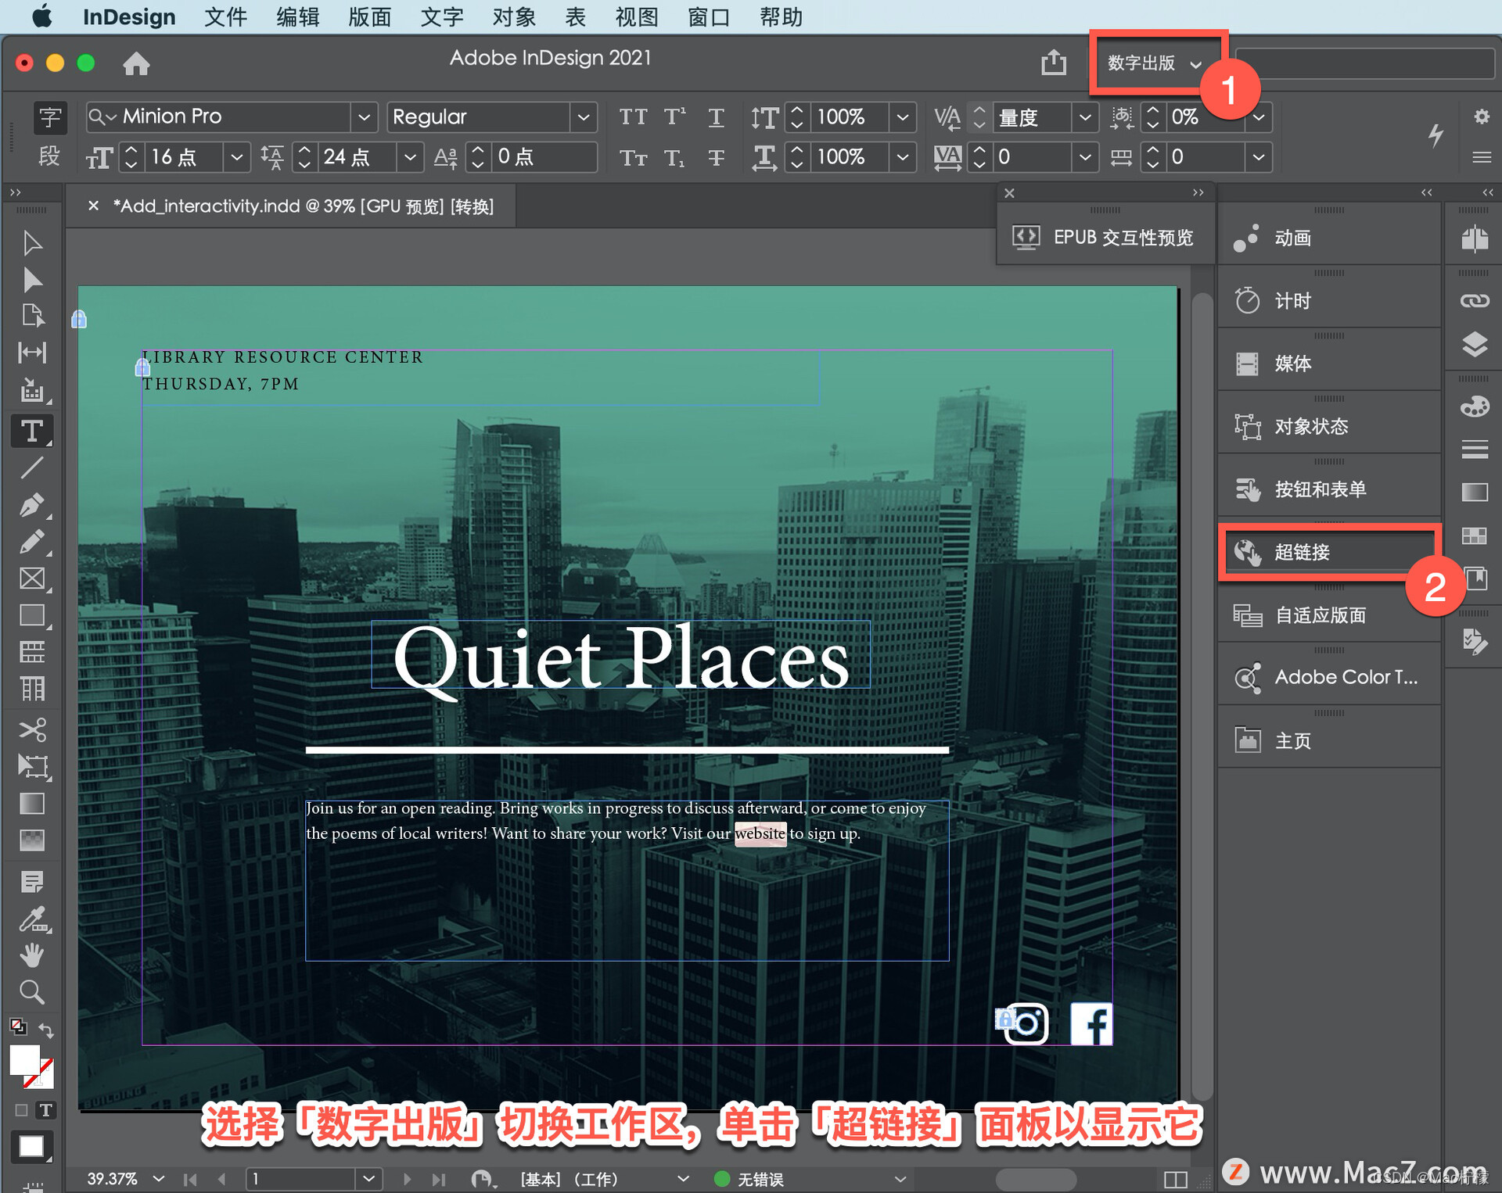Select the Scissors tool

click(31, 729)
